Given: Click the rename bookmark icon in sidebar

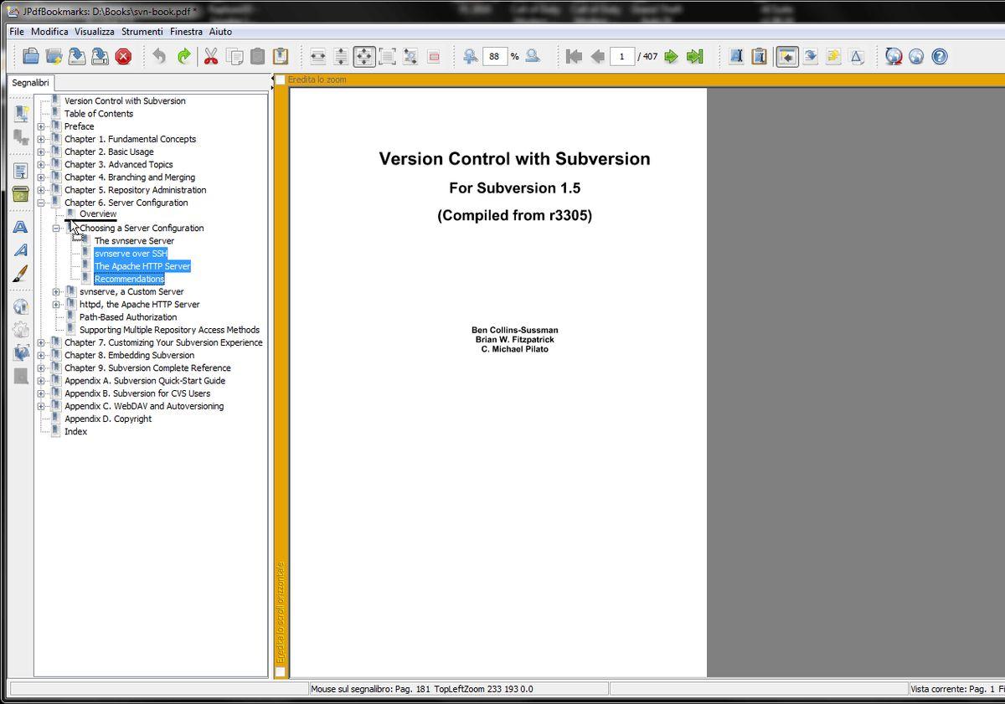Looking at the screenshot, I should [21, 171].
